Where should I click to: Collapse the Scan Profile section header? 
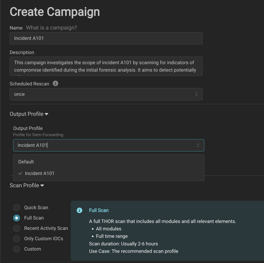pos(27,185)
